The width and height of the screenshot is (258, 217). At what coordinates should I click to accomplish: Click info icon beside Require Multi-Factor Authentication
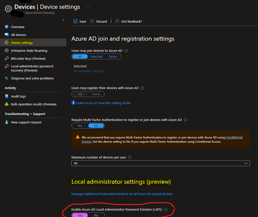click(x=185, y=120)
